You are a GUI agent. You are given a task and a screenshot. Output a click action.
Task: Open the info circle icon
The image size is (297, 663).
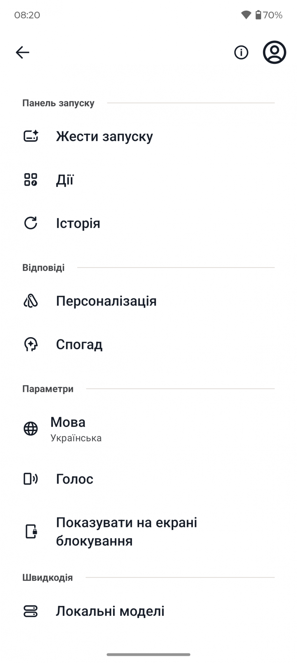(241, 52)
